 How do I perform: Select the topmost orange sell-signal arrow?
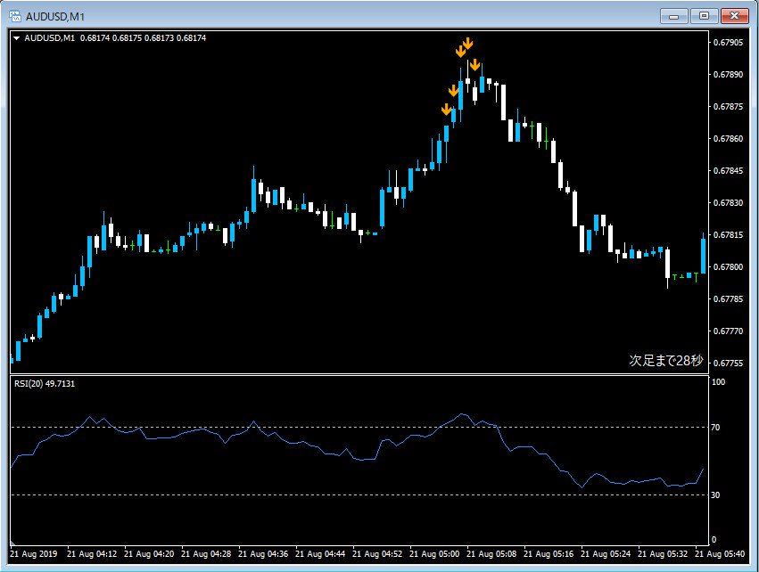(467, 44)
